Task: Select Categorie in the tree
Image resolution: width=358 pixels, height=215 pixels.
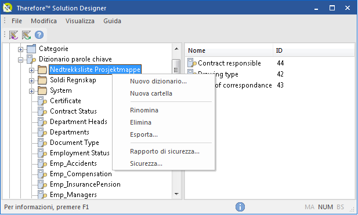Action: 53,49
